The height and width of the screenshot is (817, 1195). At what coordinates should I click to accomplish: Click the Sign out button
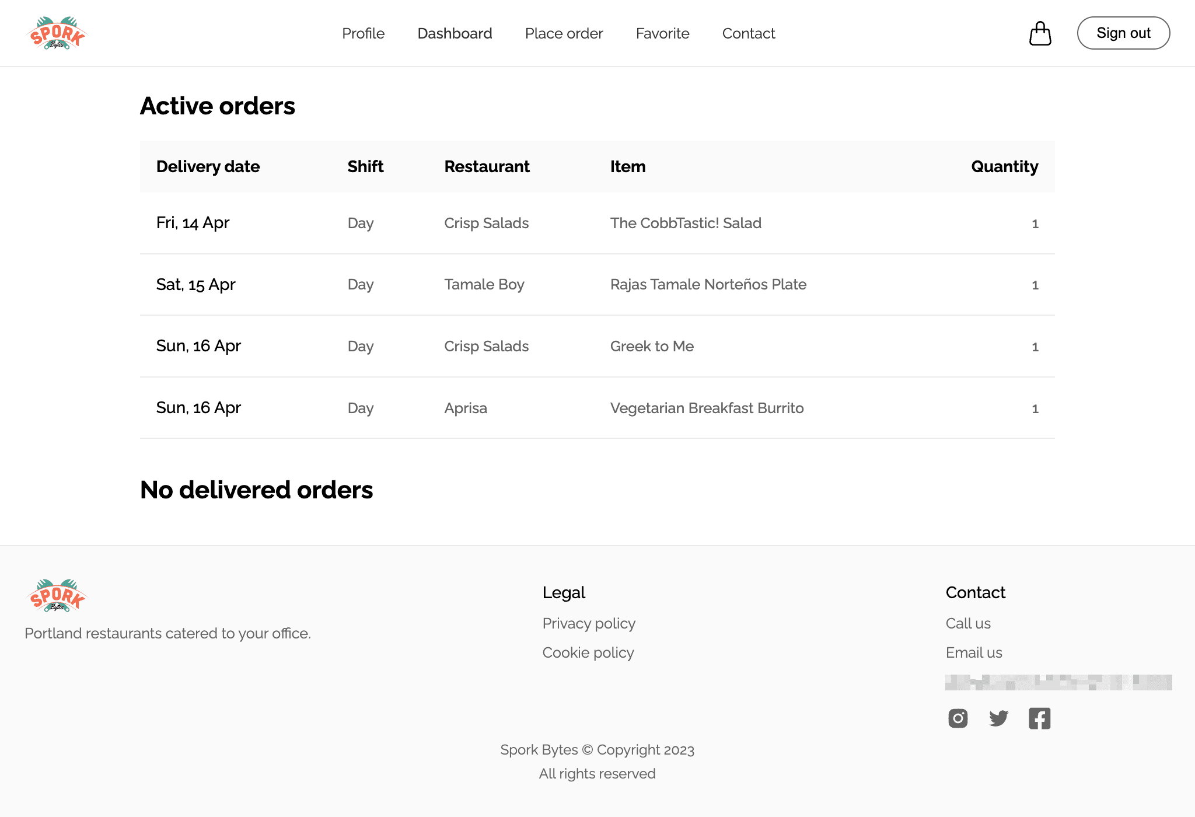click(x=1123, y=33)
